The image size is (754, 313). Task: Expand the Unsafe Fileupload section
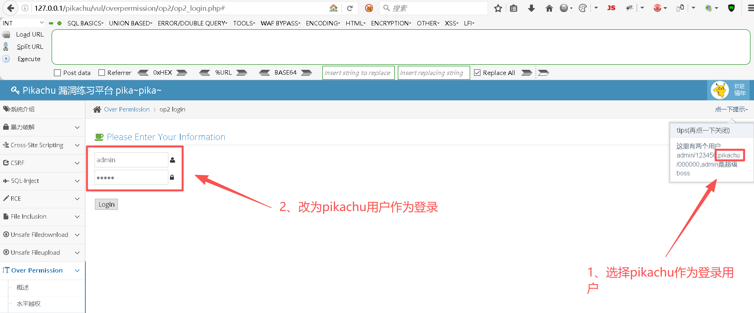[x=42, y=253]
